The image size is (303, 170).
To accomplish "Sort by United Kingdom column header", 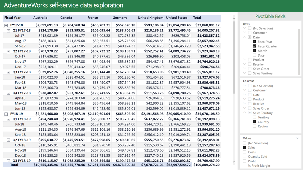I will [151, 18].
